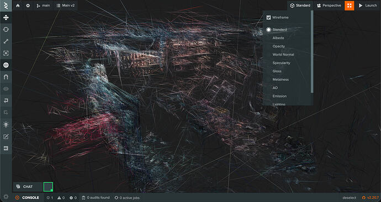381x202 pixels.
Task: Click the deselect status text
Action: (350, 198)
